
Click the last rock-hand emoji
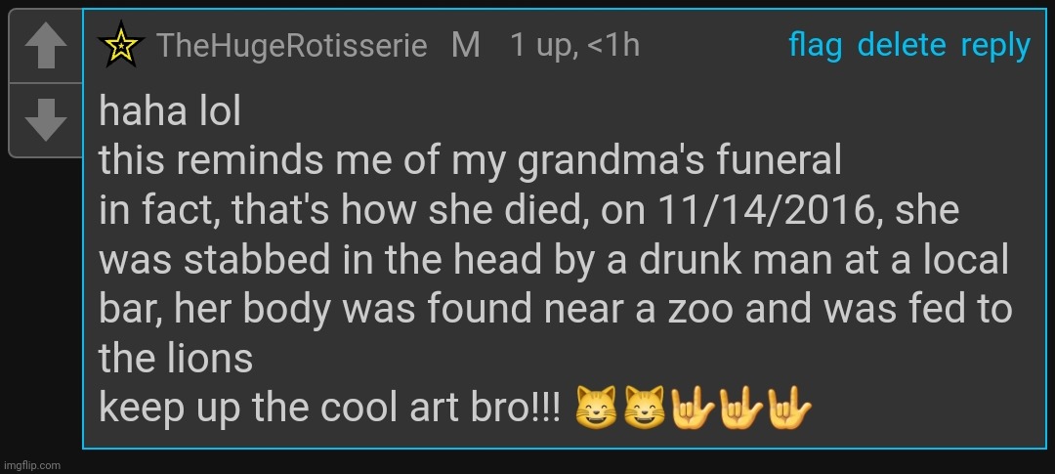coord(787,406)
